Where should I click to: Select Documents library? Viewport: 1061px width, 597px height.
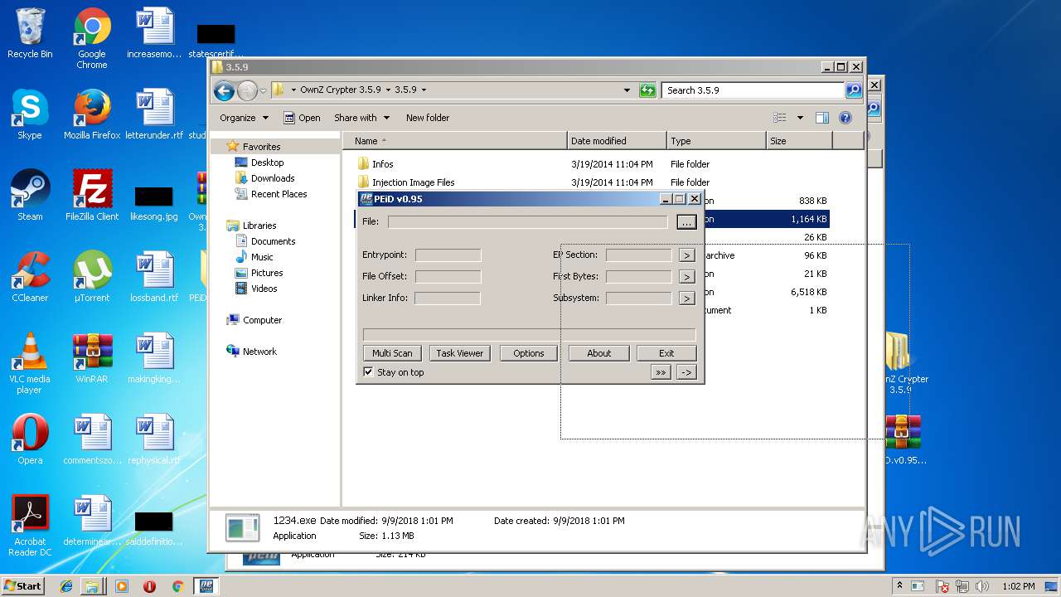point(273,241)
